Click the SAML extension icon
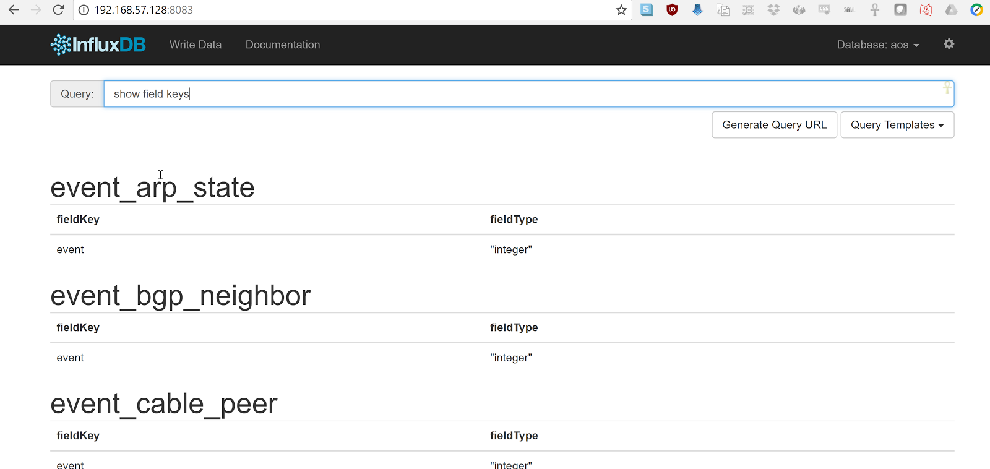Screen dimensions: 990x469 tap(850, 10)
